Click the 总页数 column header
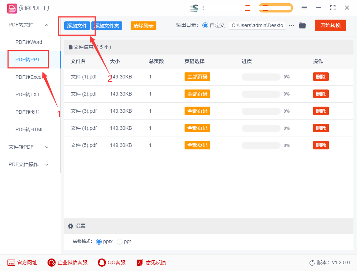357x271 pixels. pos(156,61)
